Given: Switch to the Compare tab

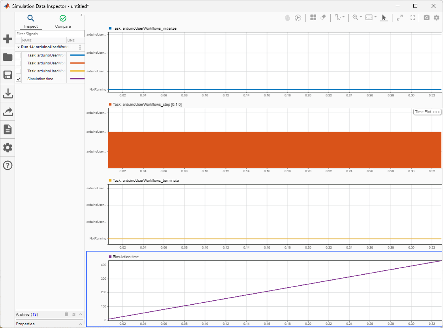Looking at the screenshot, I should click(x=63, y=21).
